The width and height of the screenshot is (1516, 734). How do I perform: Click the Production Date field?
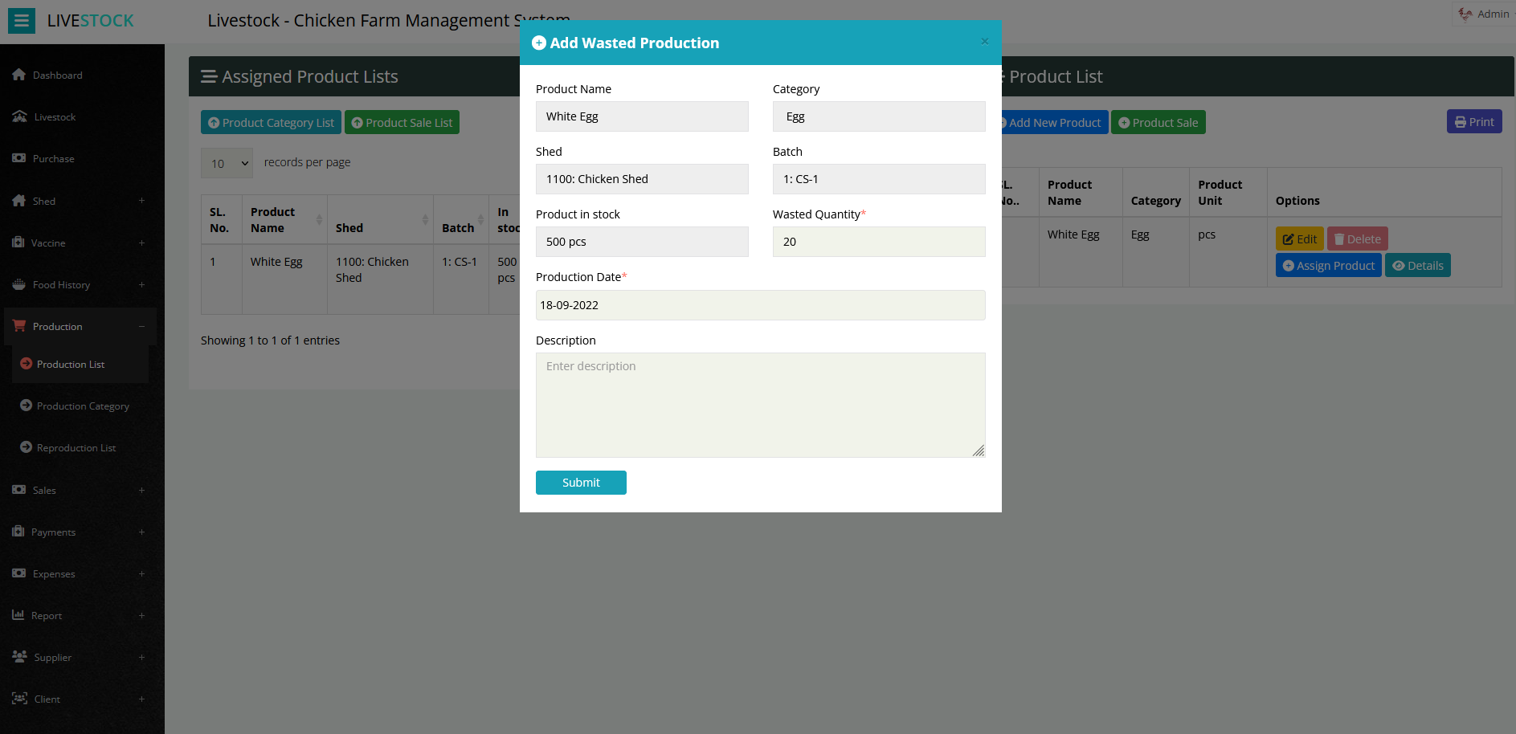point(760,305)
